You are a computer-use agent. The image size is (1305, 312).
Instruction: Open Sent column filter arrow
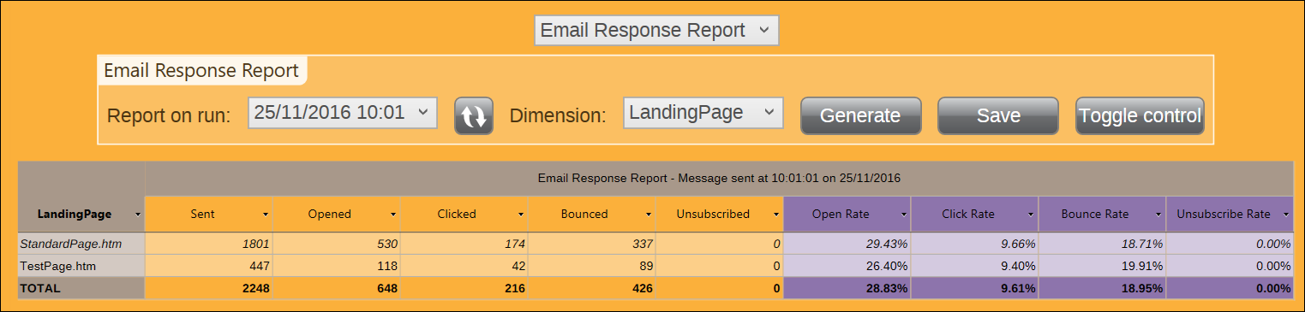point(266,215)
